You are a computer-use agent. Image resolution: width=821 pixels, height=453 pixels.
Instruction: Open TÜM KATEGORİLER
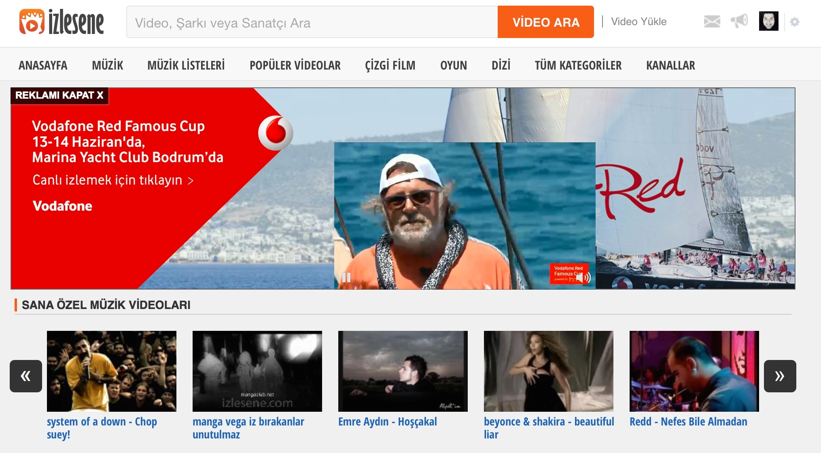[x=578, y=65]
